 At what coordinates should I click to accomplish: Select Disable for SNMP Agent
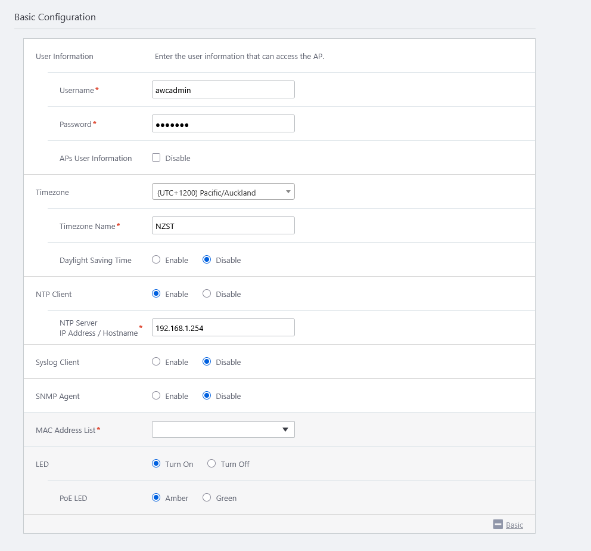click(x=207, y=396)
